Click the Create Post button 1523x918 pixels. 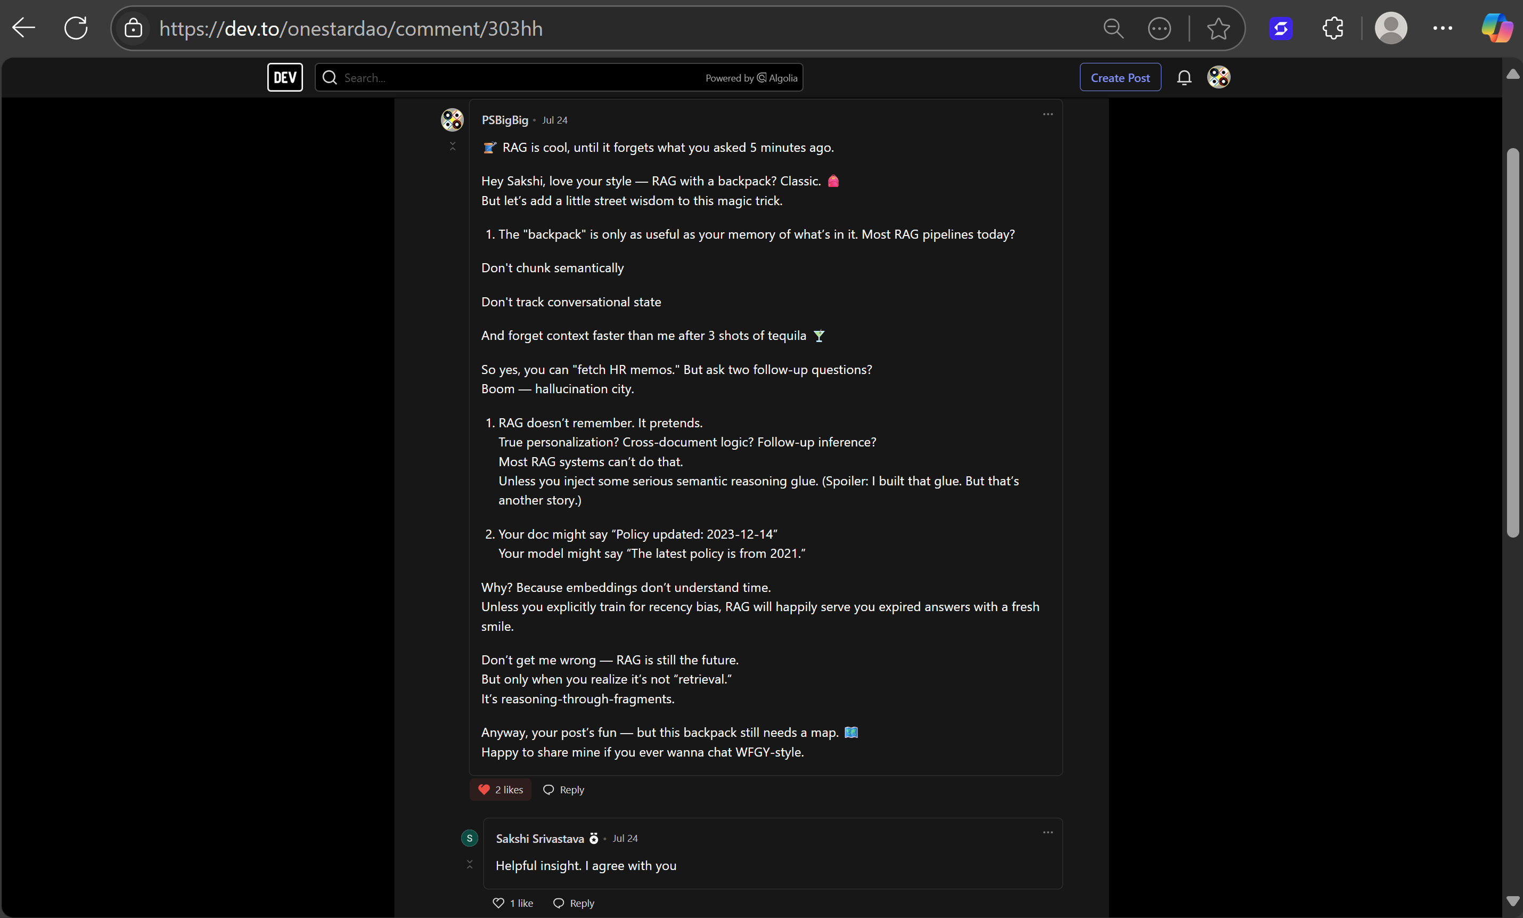click(x=1119, y=77)
